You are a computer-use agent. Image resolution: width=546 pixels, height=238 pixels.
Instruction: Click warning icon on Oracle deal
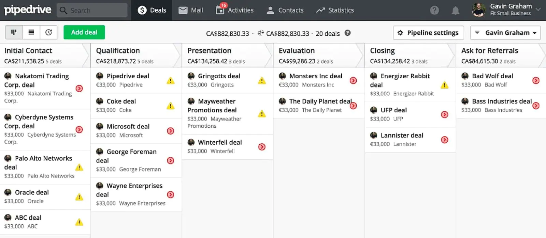79,197
